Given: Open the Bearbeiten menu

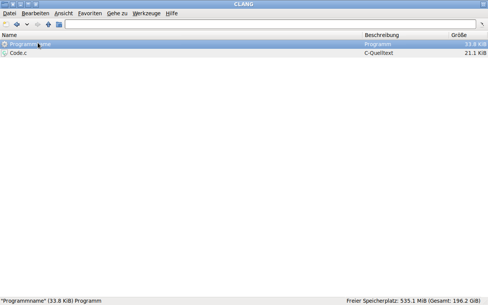Looking at the screenshot, I should tap(35, 13).
